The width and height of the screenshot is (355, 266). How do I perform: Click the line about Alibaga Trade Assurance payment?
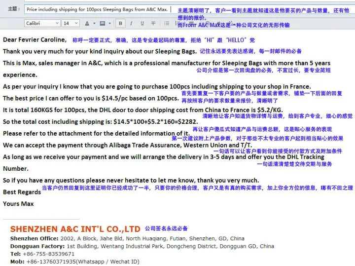pos(128,145)
